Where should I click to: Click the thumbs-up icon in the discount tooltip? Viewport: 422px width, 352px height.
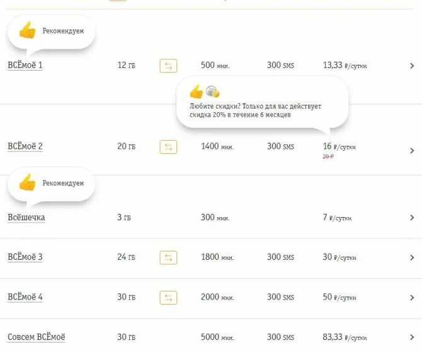[x=196, y=91]
